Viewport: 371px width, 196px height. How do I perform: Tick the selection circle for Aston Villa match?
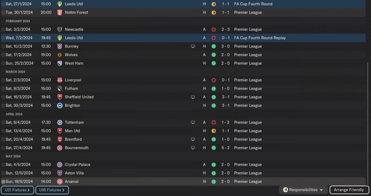(x=3, y=173)
